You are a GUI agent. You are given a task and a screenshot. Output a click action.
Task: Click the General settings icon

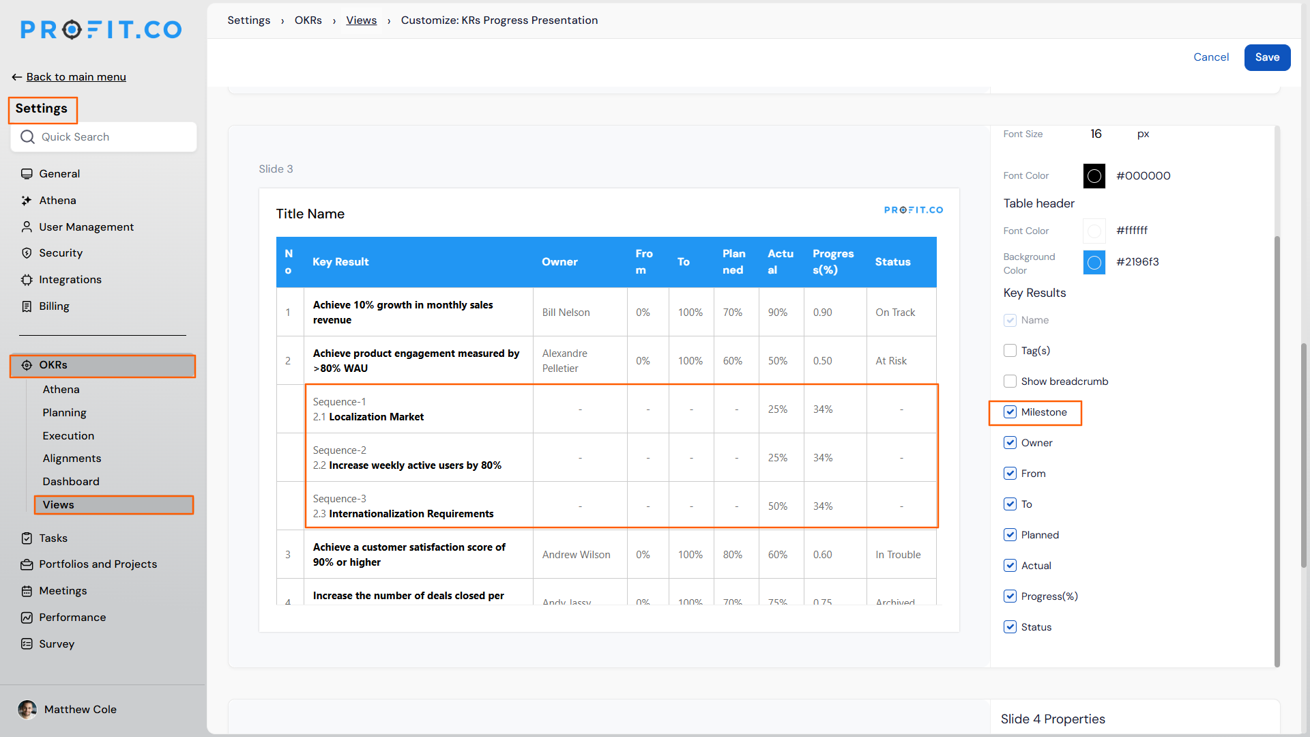[x=27, y=173]
